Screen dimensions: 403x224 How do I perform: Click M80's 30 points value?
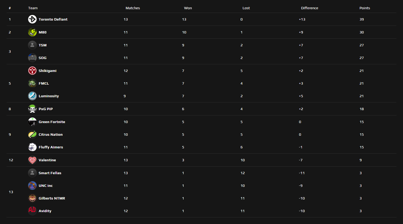362,32
